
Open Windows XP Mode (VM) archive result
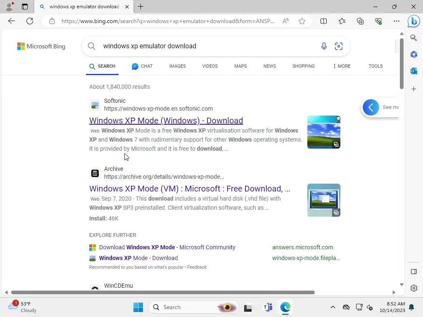(190, 189)
